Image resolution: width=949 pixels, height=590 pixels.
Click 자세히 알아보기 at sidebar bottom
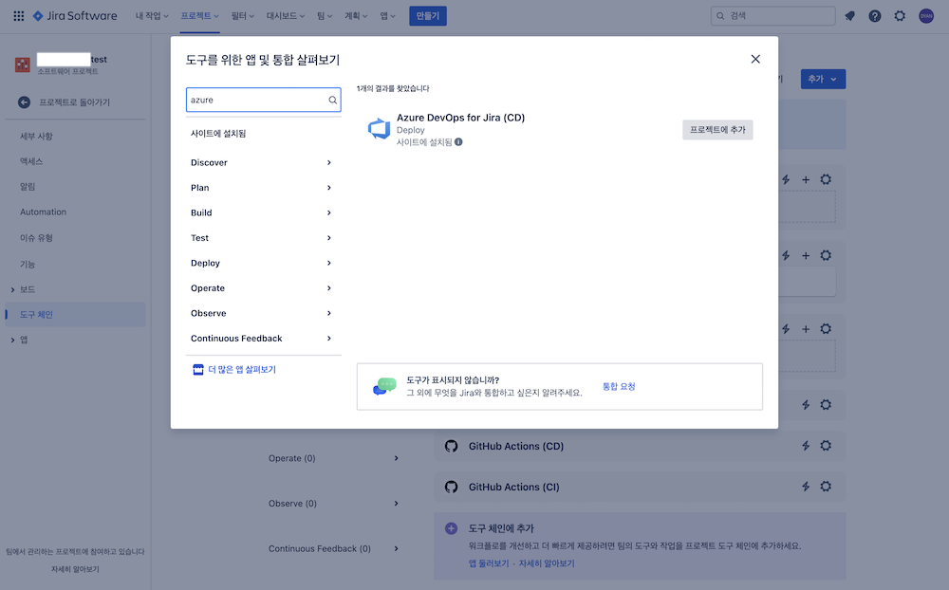[x=75, y=569]
